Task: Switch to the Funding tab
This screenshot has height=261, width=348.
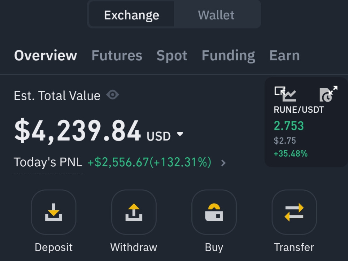Action: [x=228, y=55]
